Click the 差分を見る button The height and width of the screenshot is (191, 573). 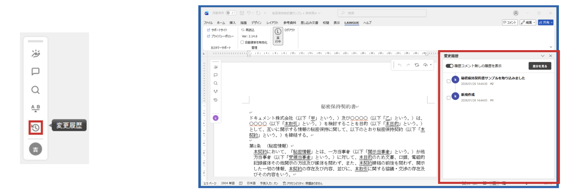(x=539, y=66)
